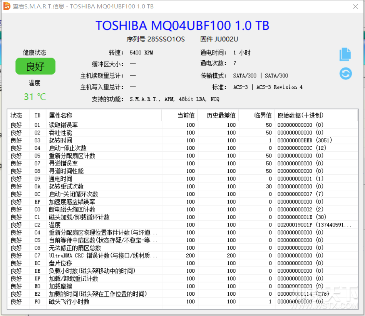The image size is (365, 316).
Task: Select the 寻道时间性能 row
Action: pos(183,171)
